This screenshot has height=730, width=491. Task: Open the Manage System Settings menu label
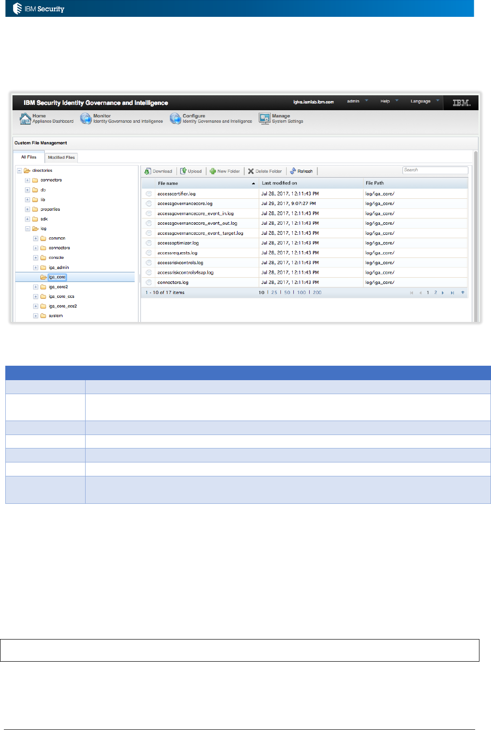click(288, 118)
